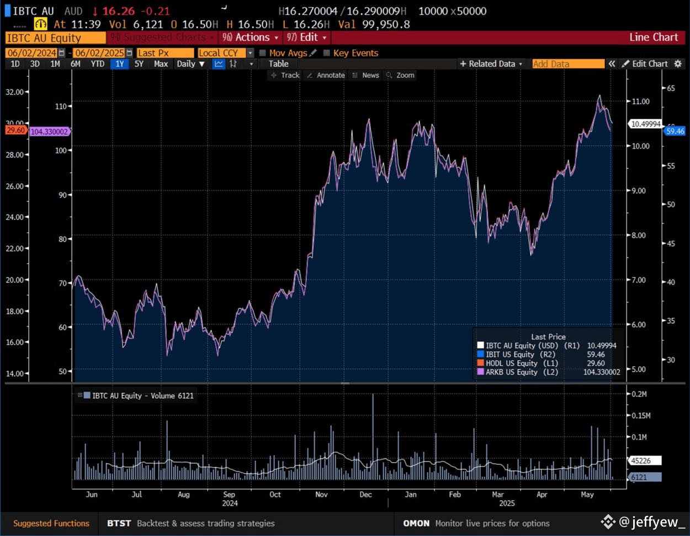Click 'IBTC AU Equity - Volume 6121' legend
The height and width of the screenshot is (536, 690).
tap(136, 395)
